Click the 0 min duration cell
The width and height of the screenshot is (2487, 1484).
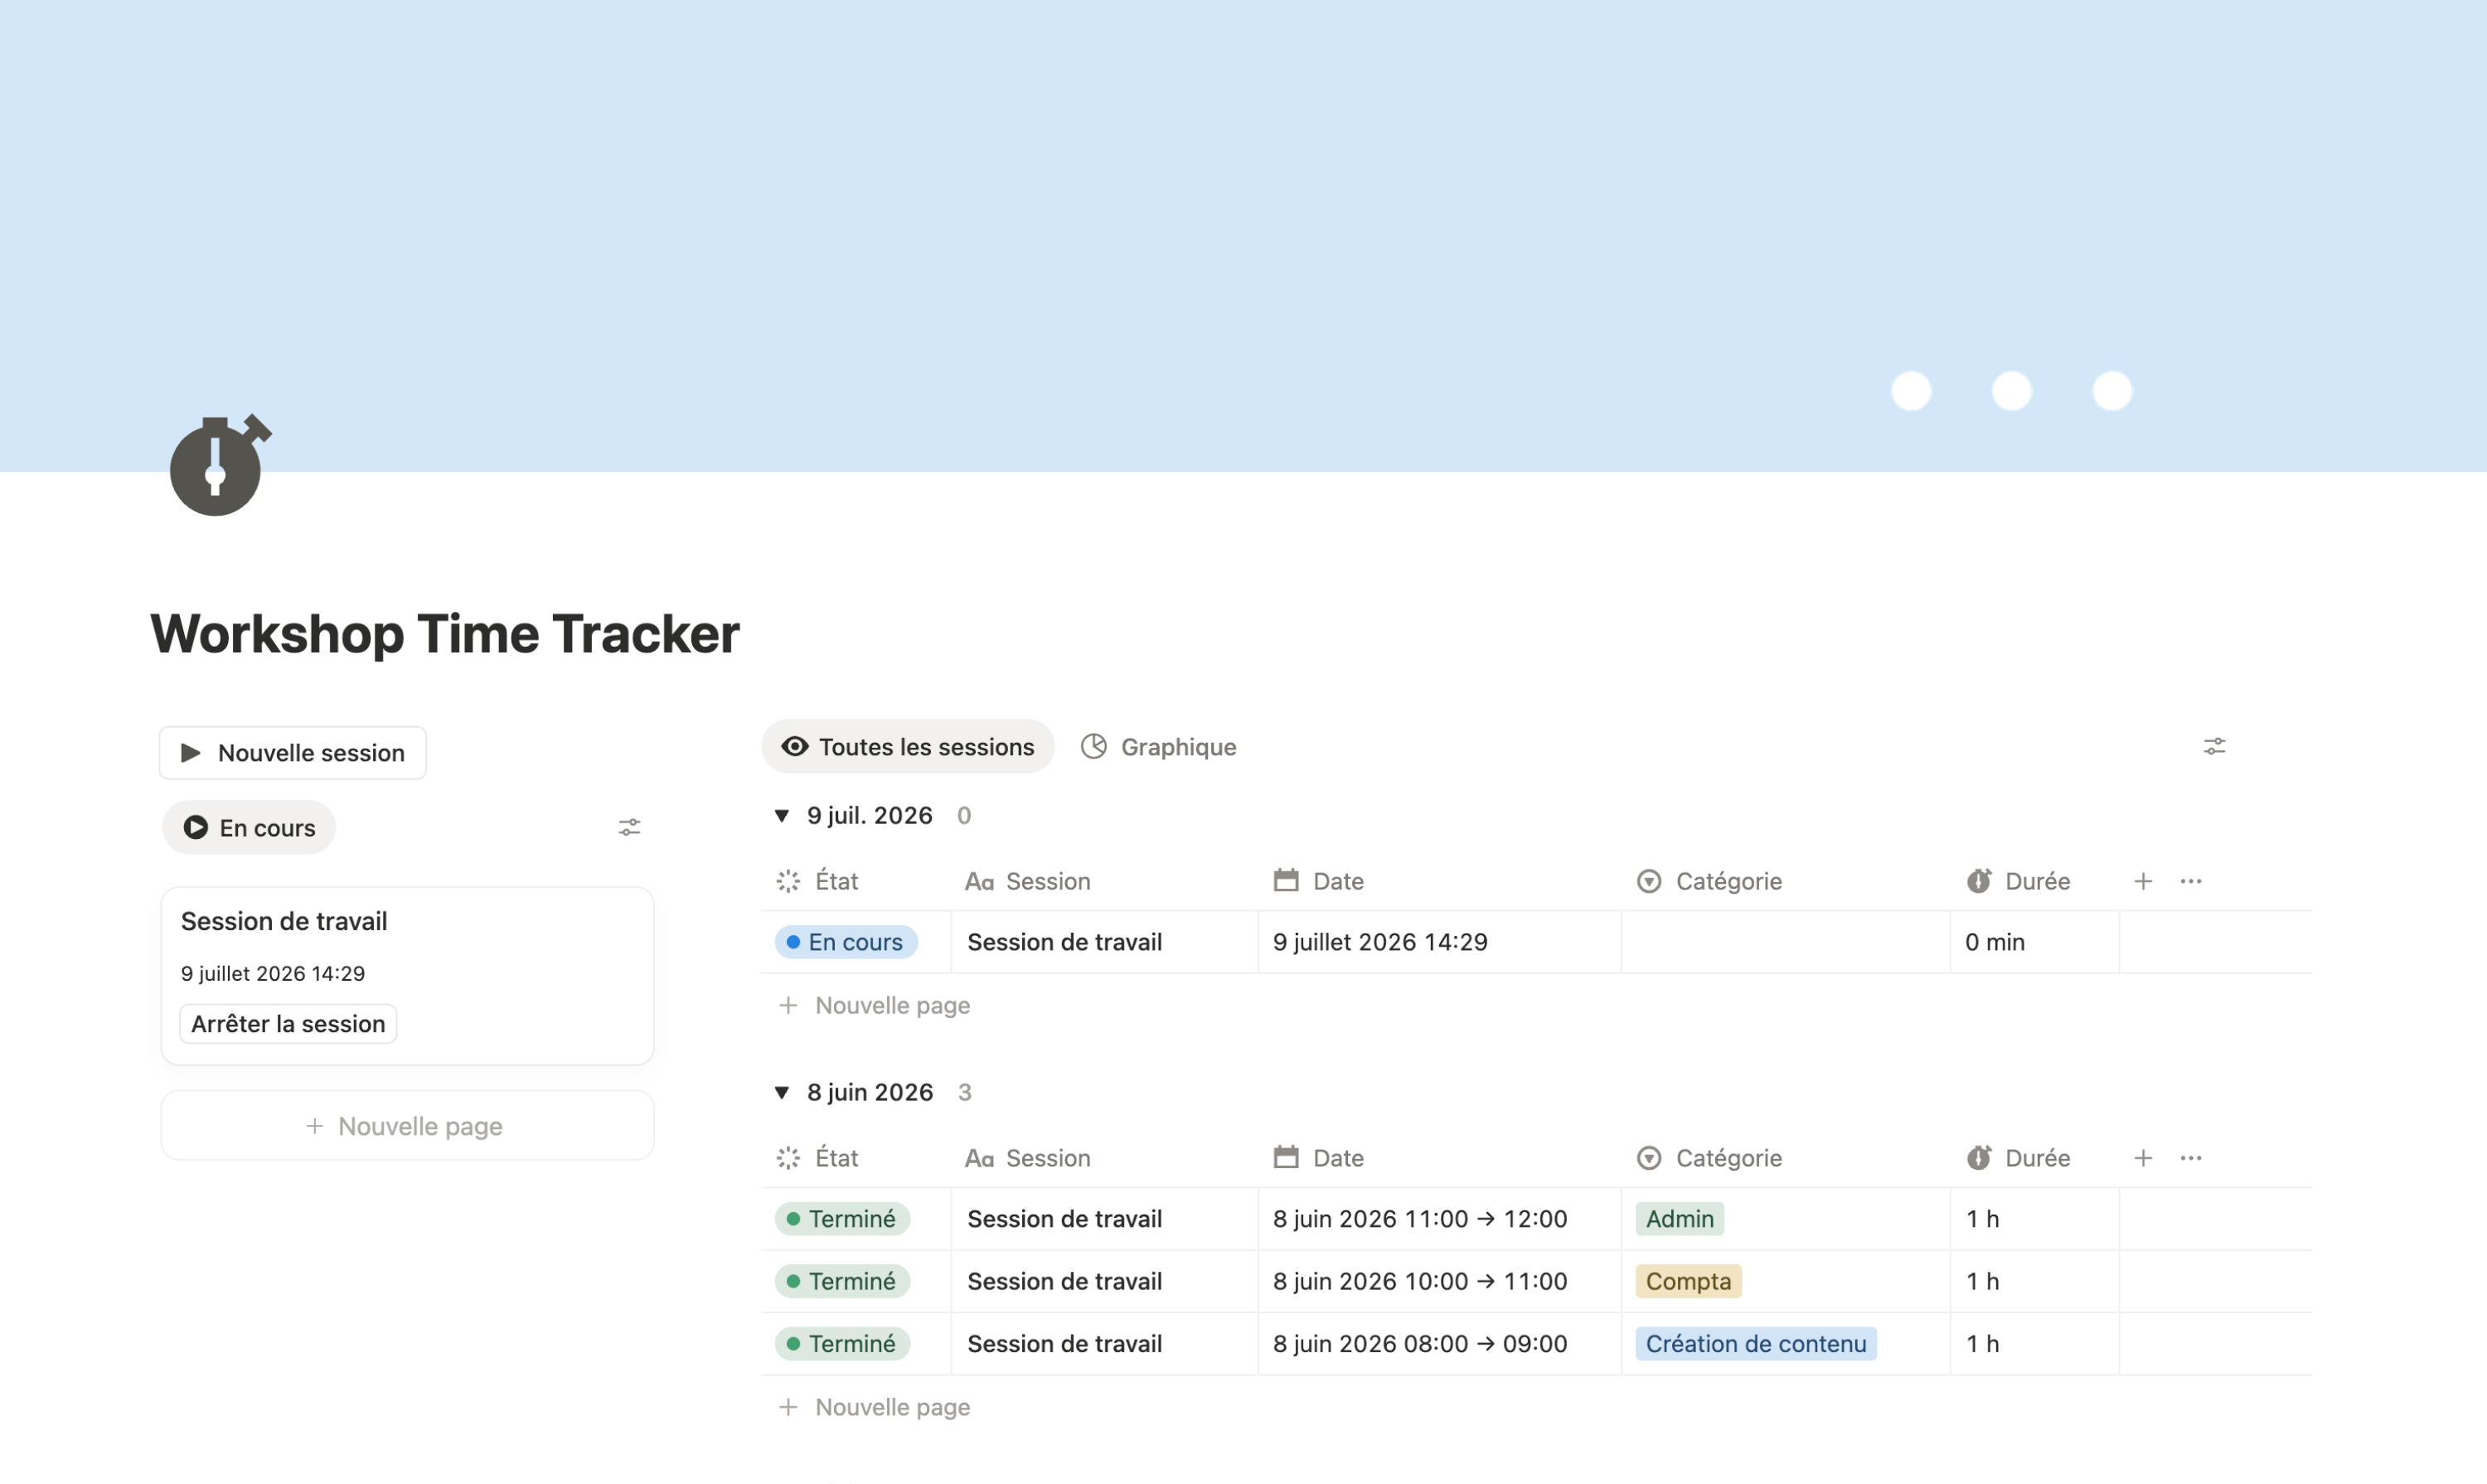pos(2034,942)
